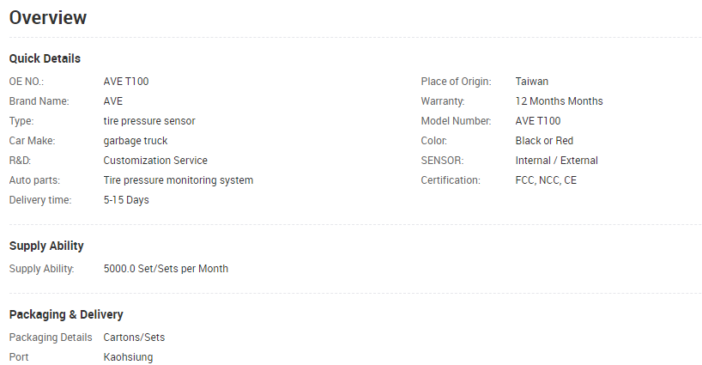Select the Internal / External sensor value

[x=556, y=161]
